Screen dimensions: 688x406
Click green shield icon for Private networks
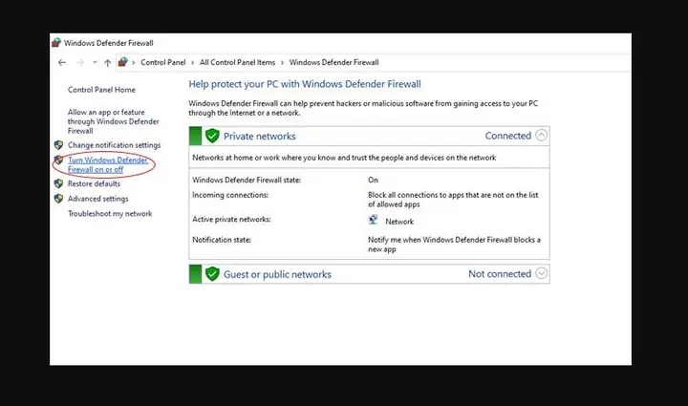(x=212, y=136)
